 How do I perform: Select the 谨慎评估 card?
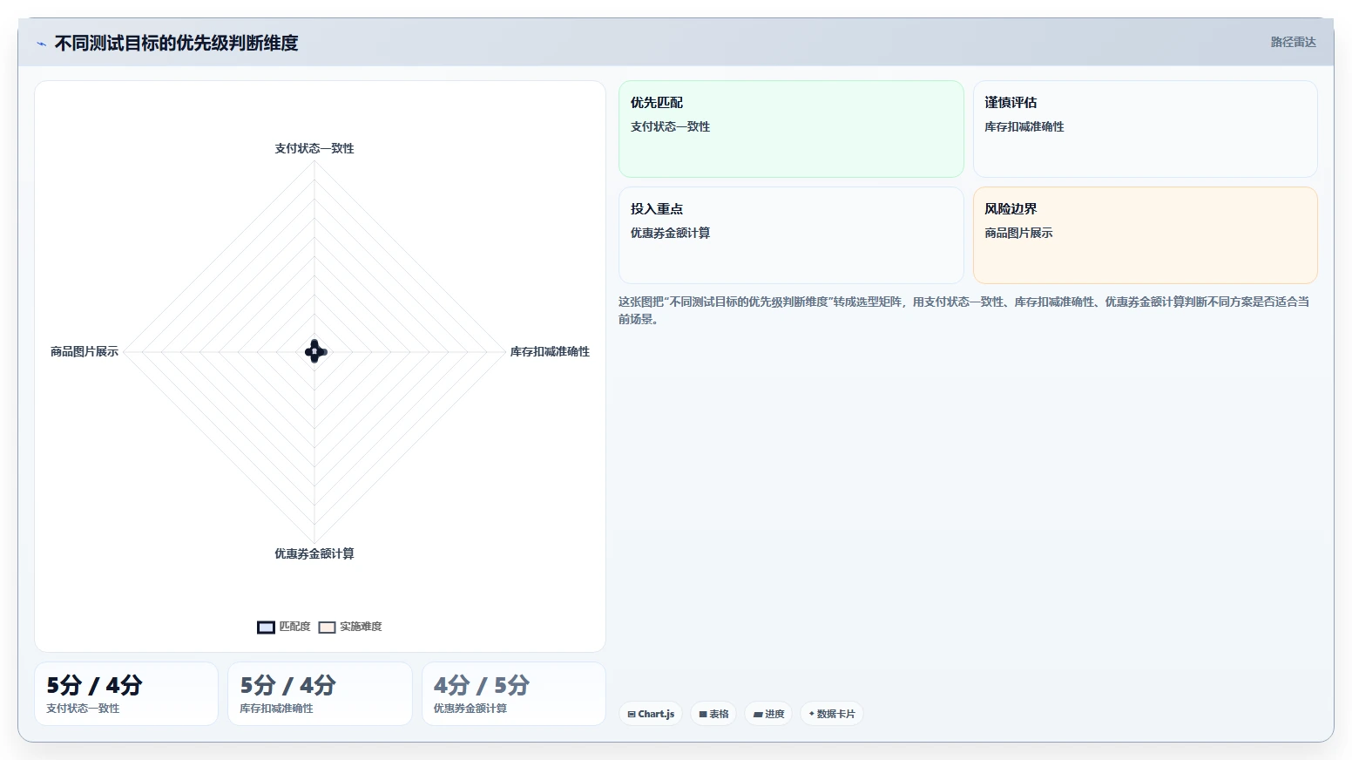pos(1145,129)
